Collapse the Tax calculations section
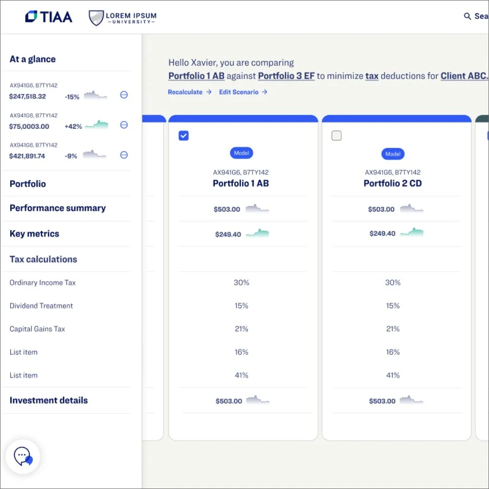Viewport: 489px width, 489px height. tap(43, 259)
